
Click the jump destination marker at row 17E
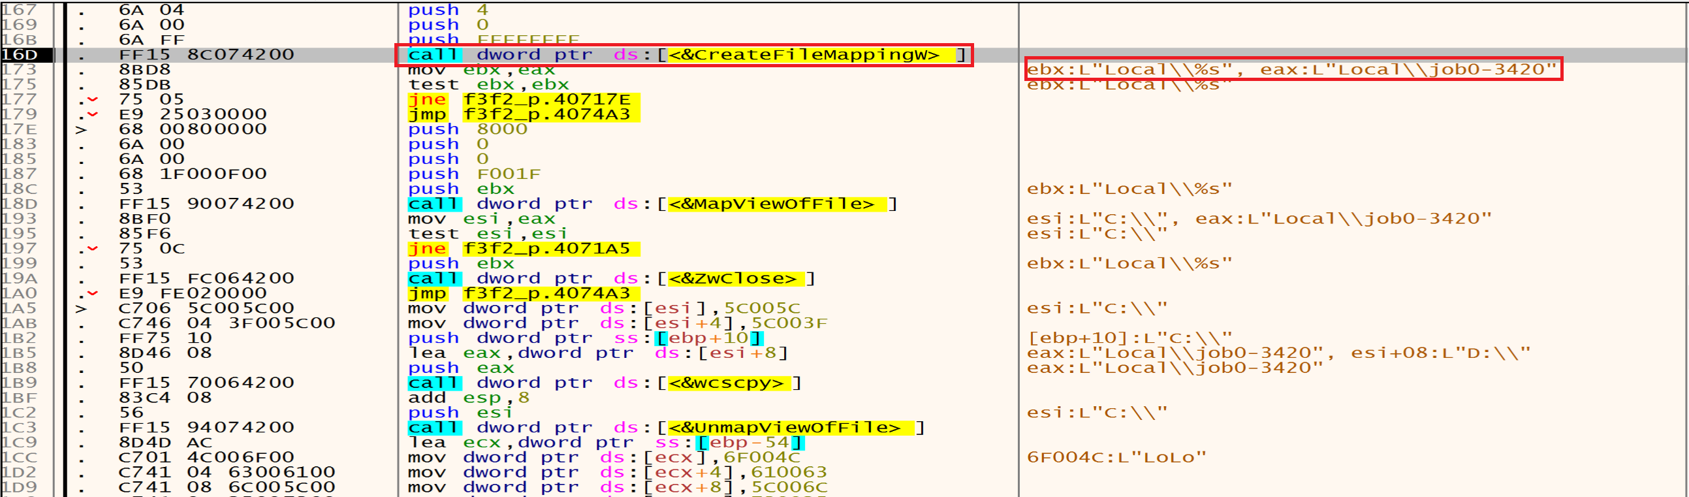click(x=81, y=130)
